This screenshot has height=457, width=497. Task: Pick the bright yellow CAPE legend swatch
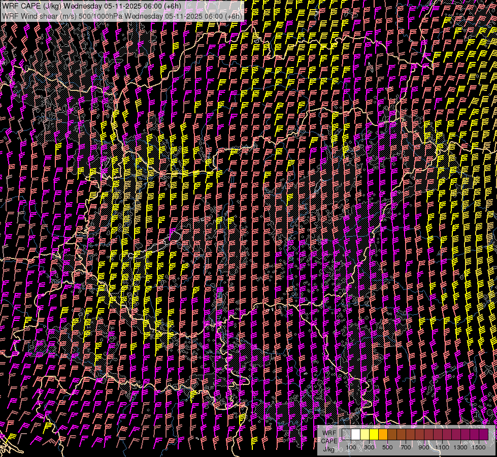374,435
